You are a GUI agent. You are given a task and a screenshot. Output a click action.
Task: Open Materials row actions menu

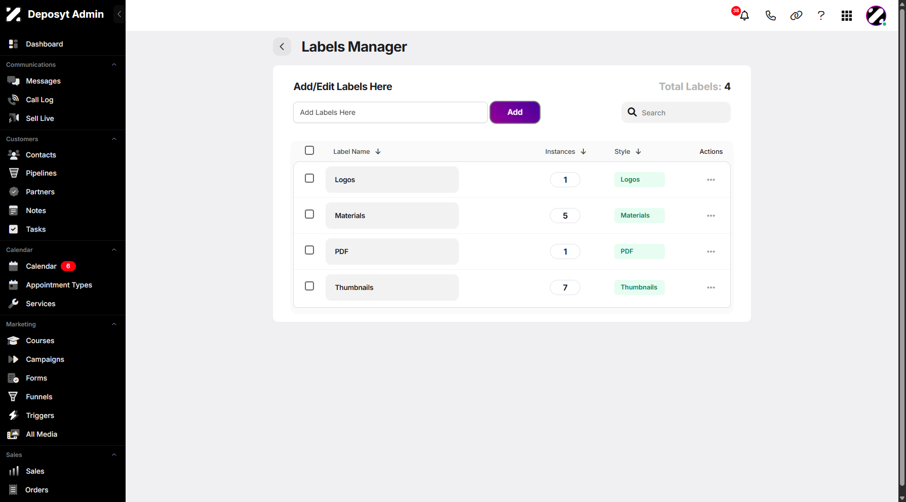(x=711, y=216)
